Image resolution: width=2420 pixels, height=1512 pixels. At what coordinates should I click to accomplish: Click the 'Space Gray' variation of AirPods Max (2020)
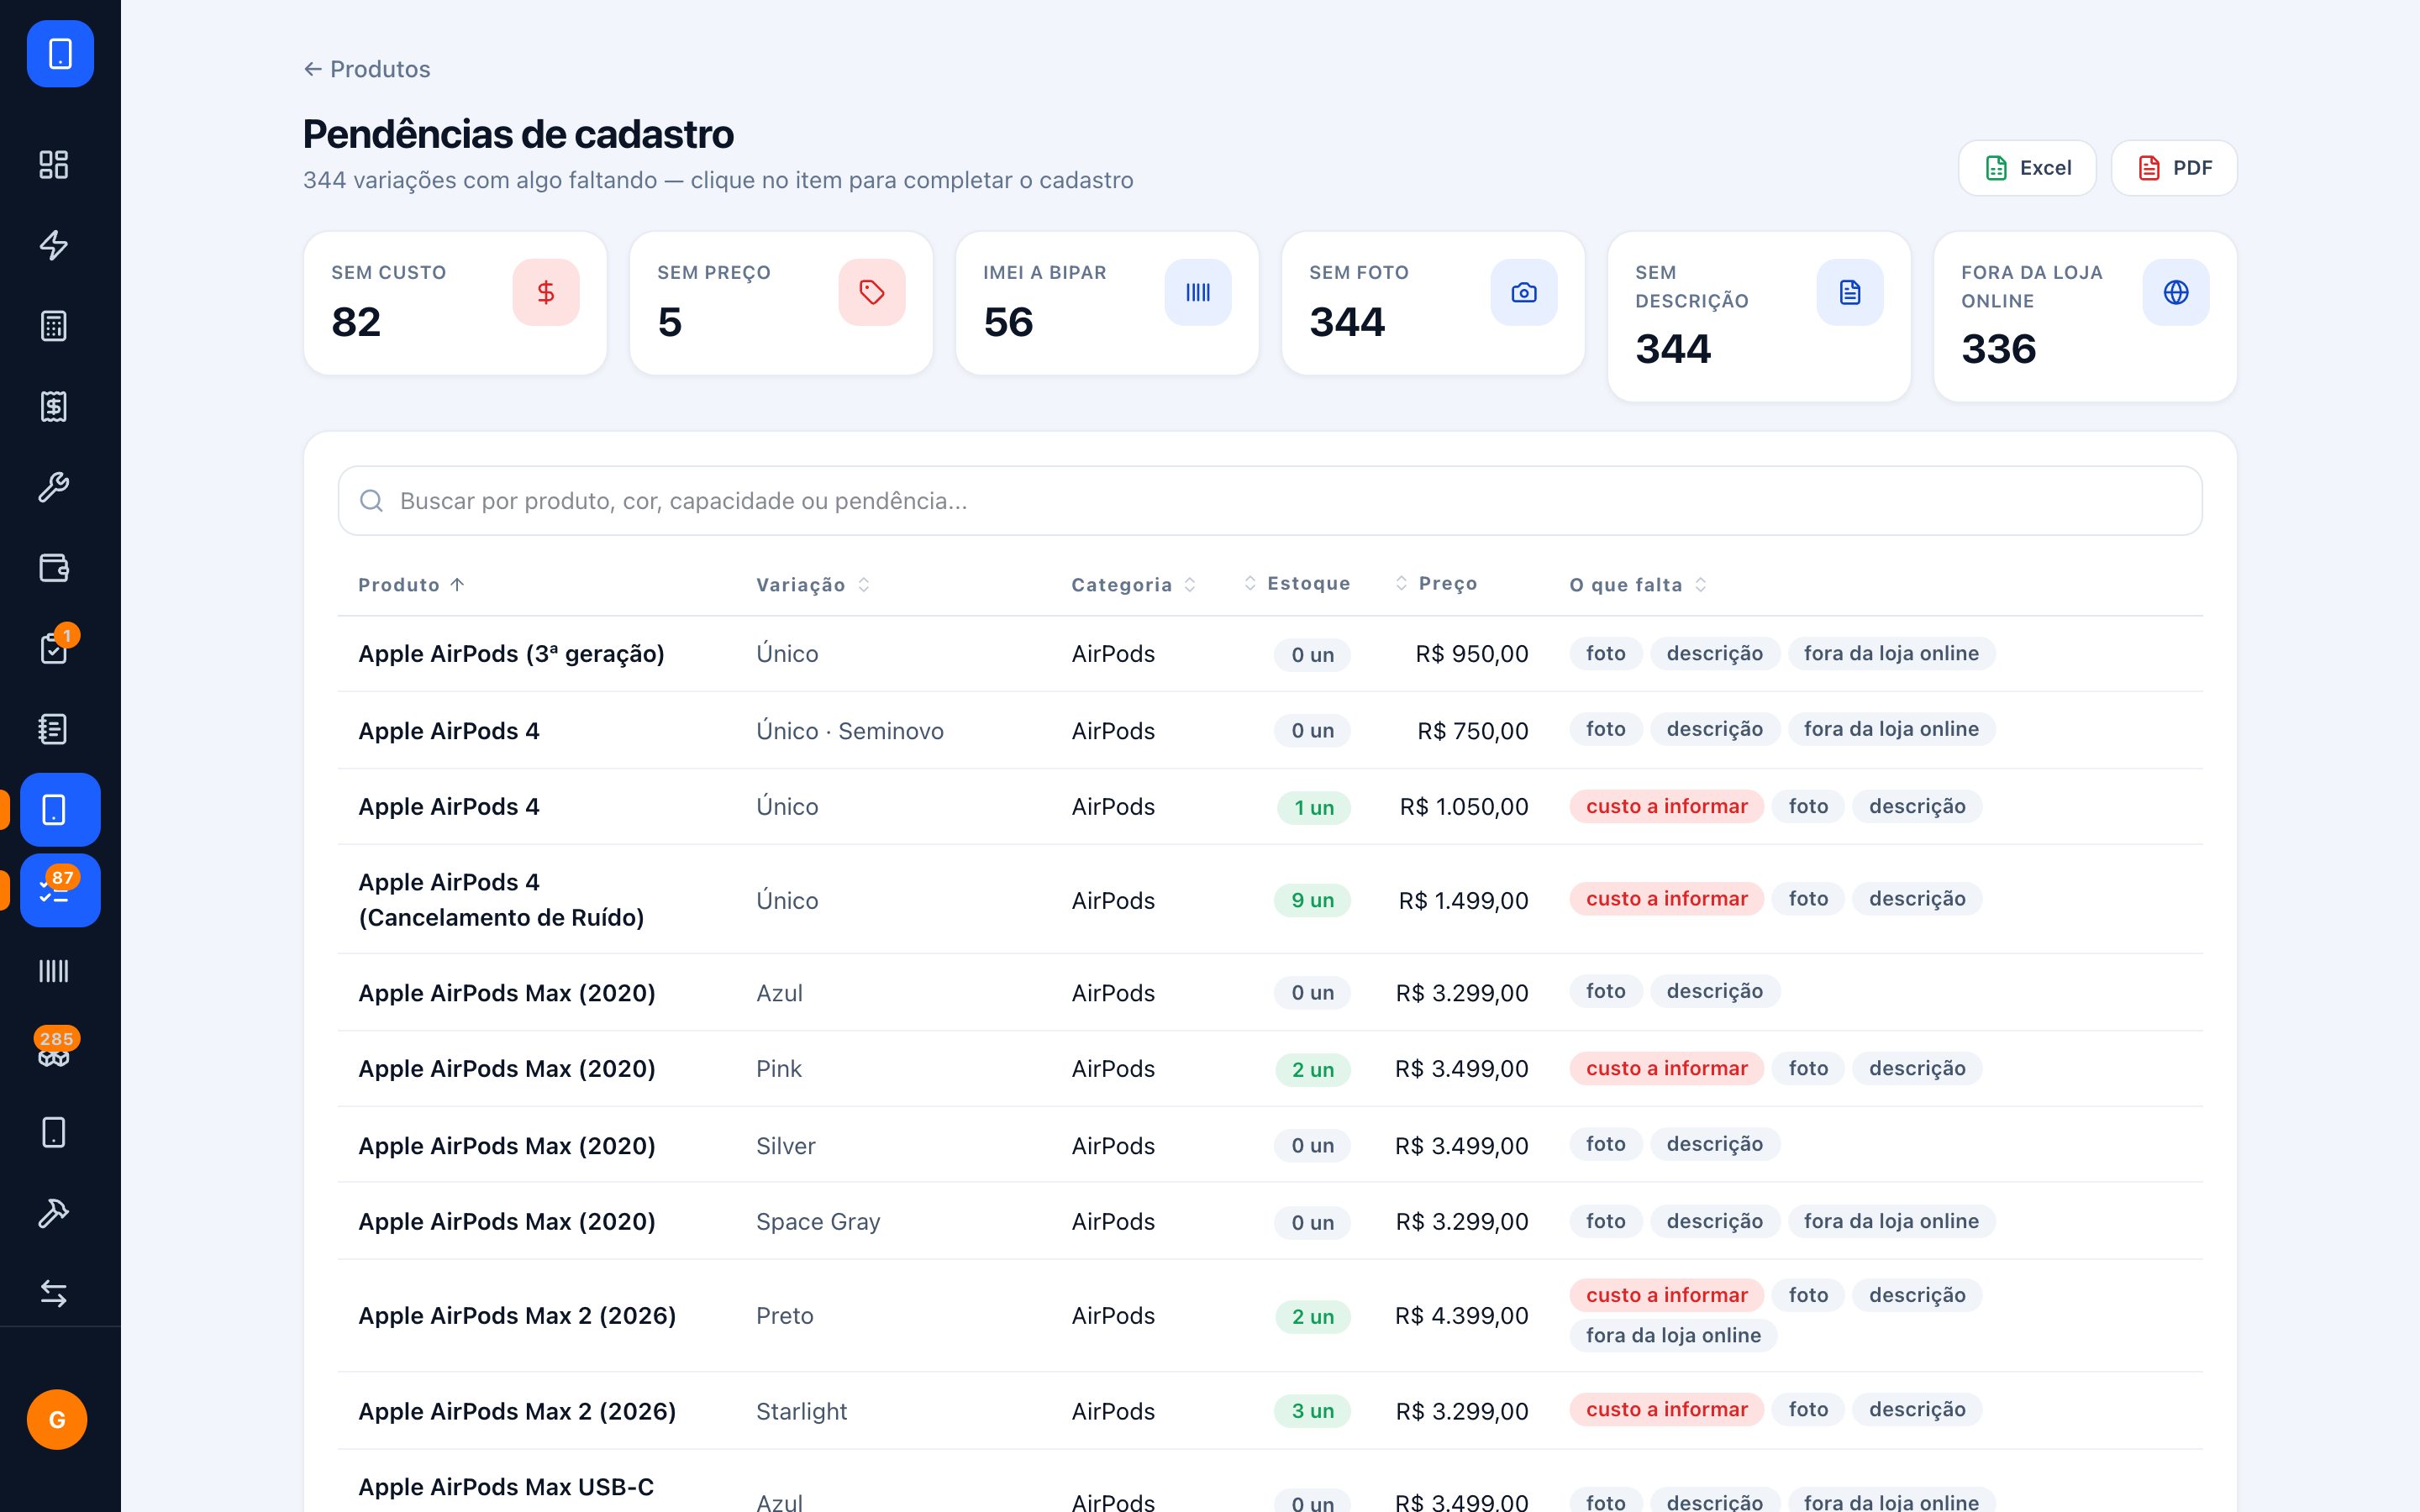coord(818,1222)
